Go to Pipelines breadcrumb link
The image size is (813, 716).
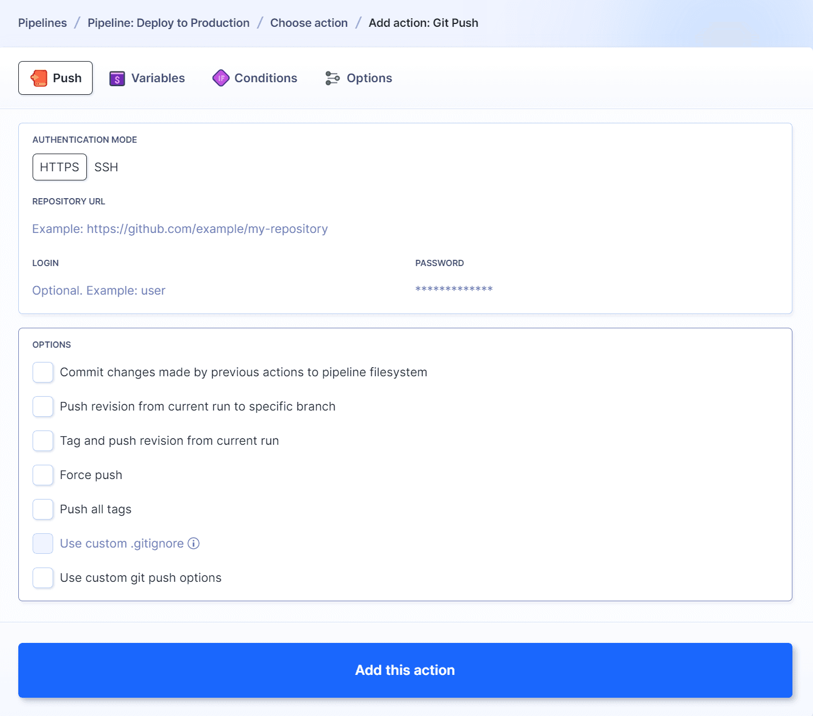(42, 23)
